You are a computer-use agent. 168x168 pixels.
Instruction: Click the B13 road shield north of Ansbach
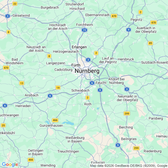(x=22, y=83)
